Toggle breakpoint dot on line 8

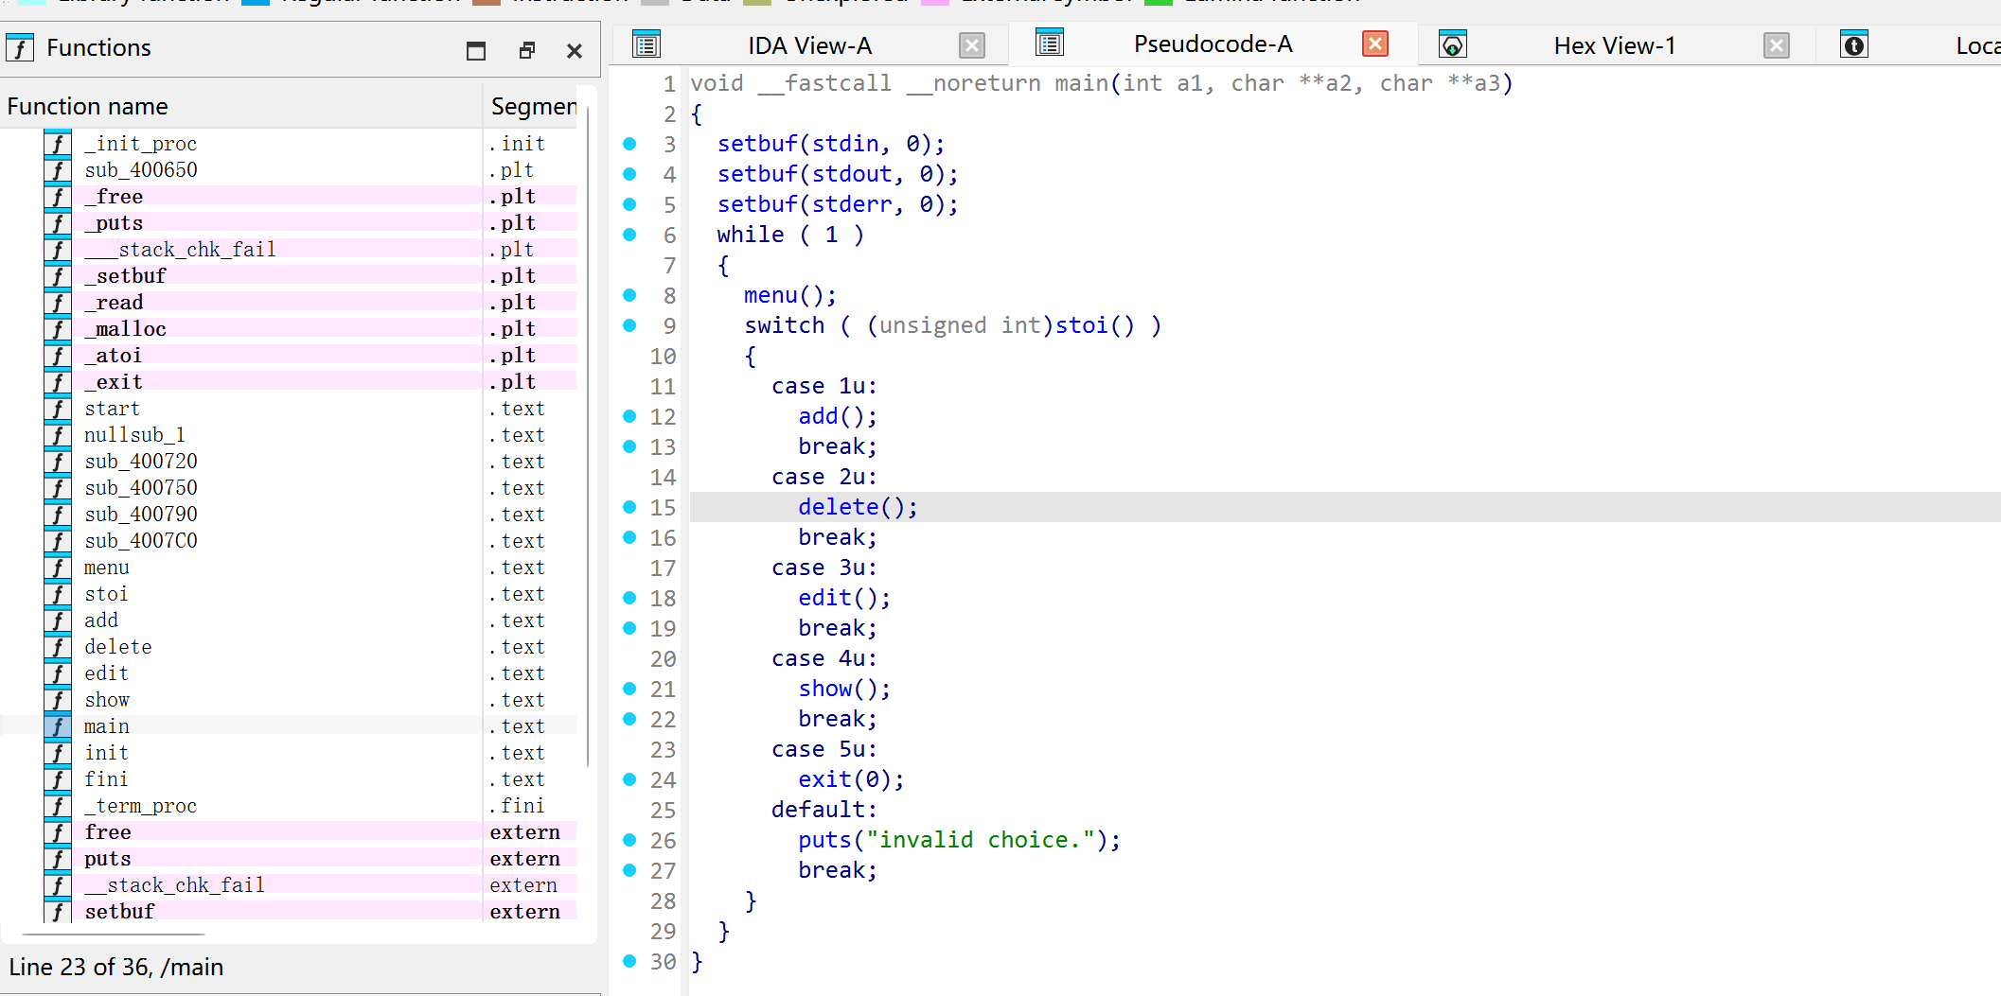pos(629,295)
